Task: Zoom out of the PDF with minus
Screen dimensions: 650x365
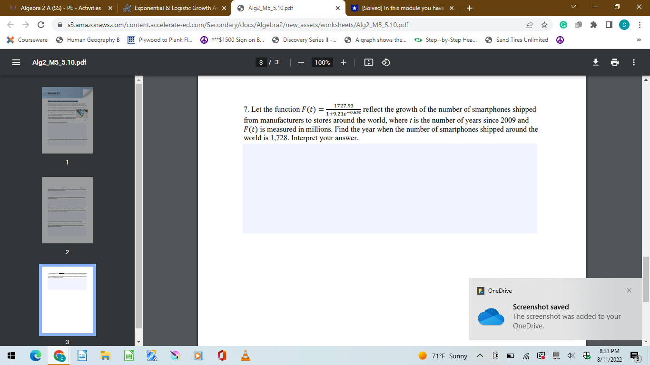Action: (x=301, y=62)
